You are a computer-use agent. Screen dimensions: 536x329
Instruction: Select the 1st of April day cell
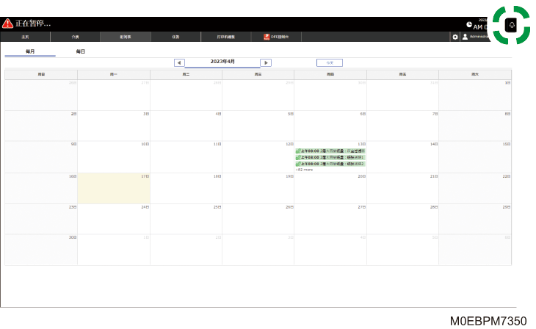point(475,95)
